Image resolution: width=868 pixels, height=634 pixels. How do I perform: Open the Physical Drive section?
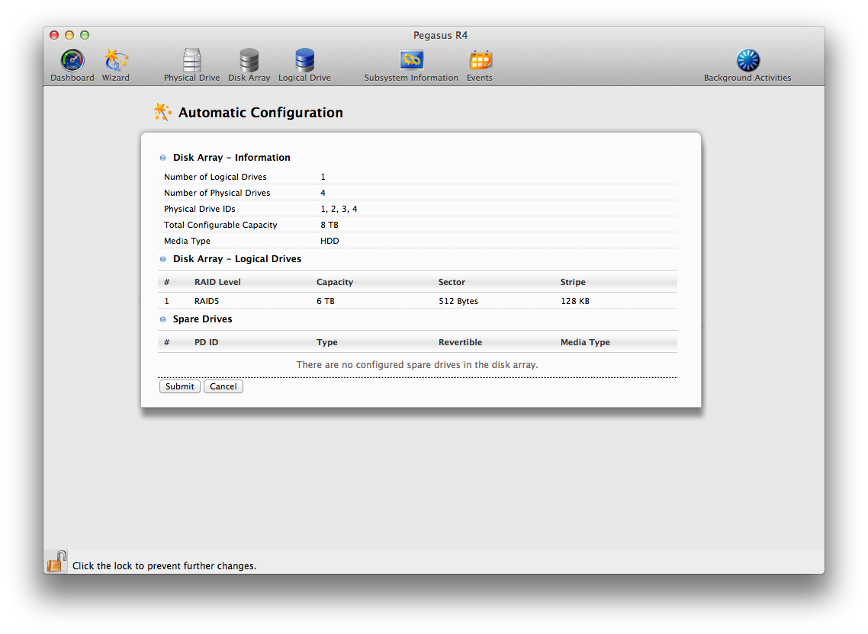coord(191,65)
